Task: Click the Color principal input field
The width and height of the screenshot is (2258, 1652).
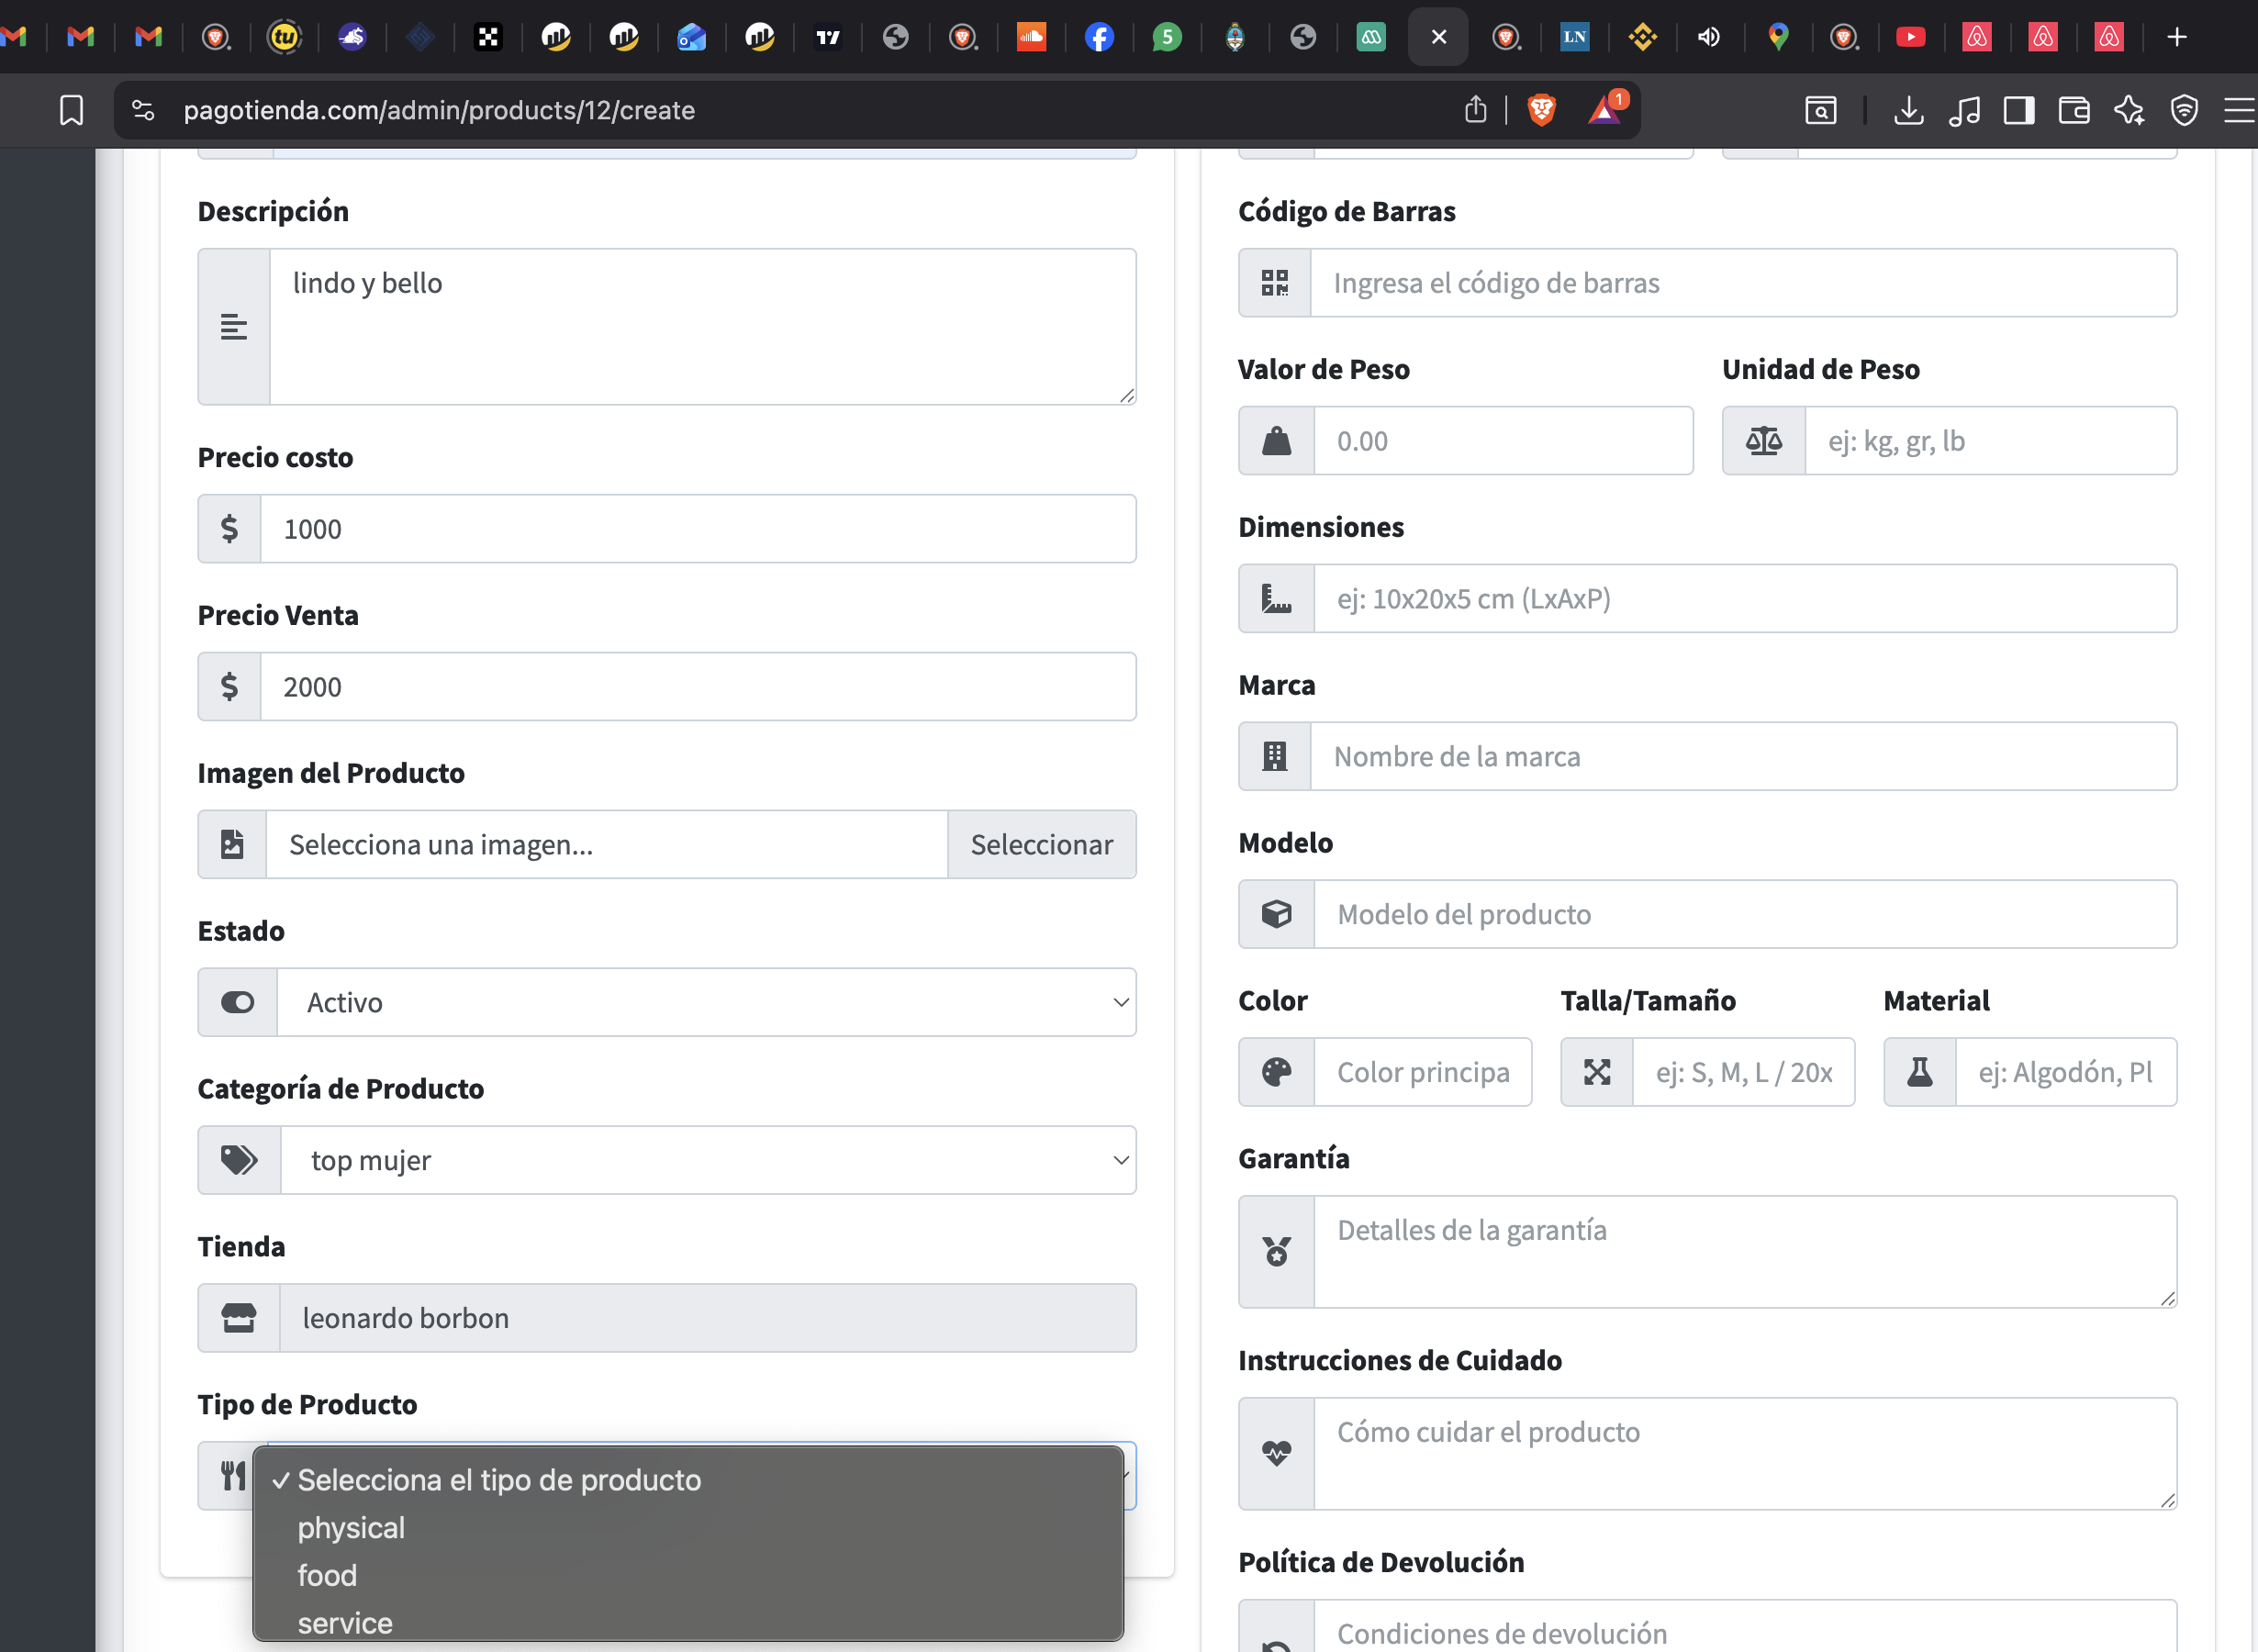Action: 1421,1072
